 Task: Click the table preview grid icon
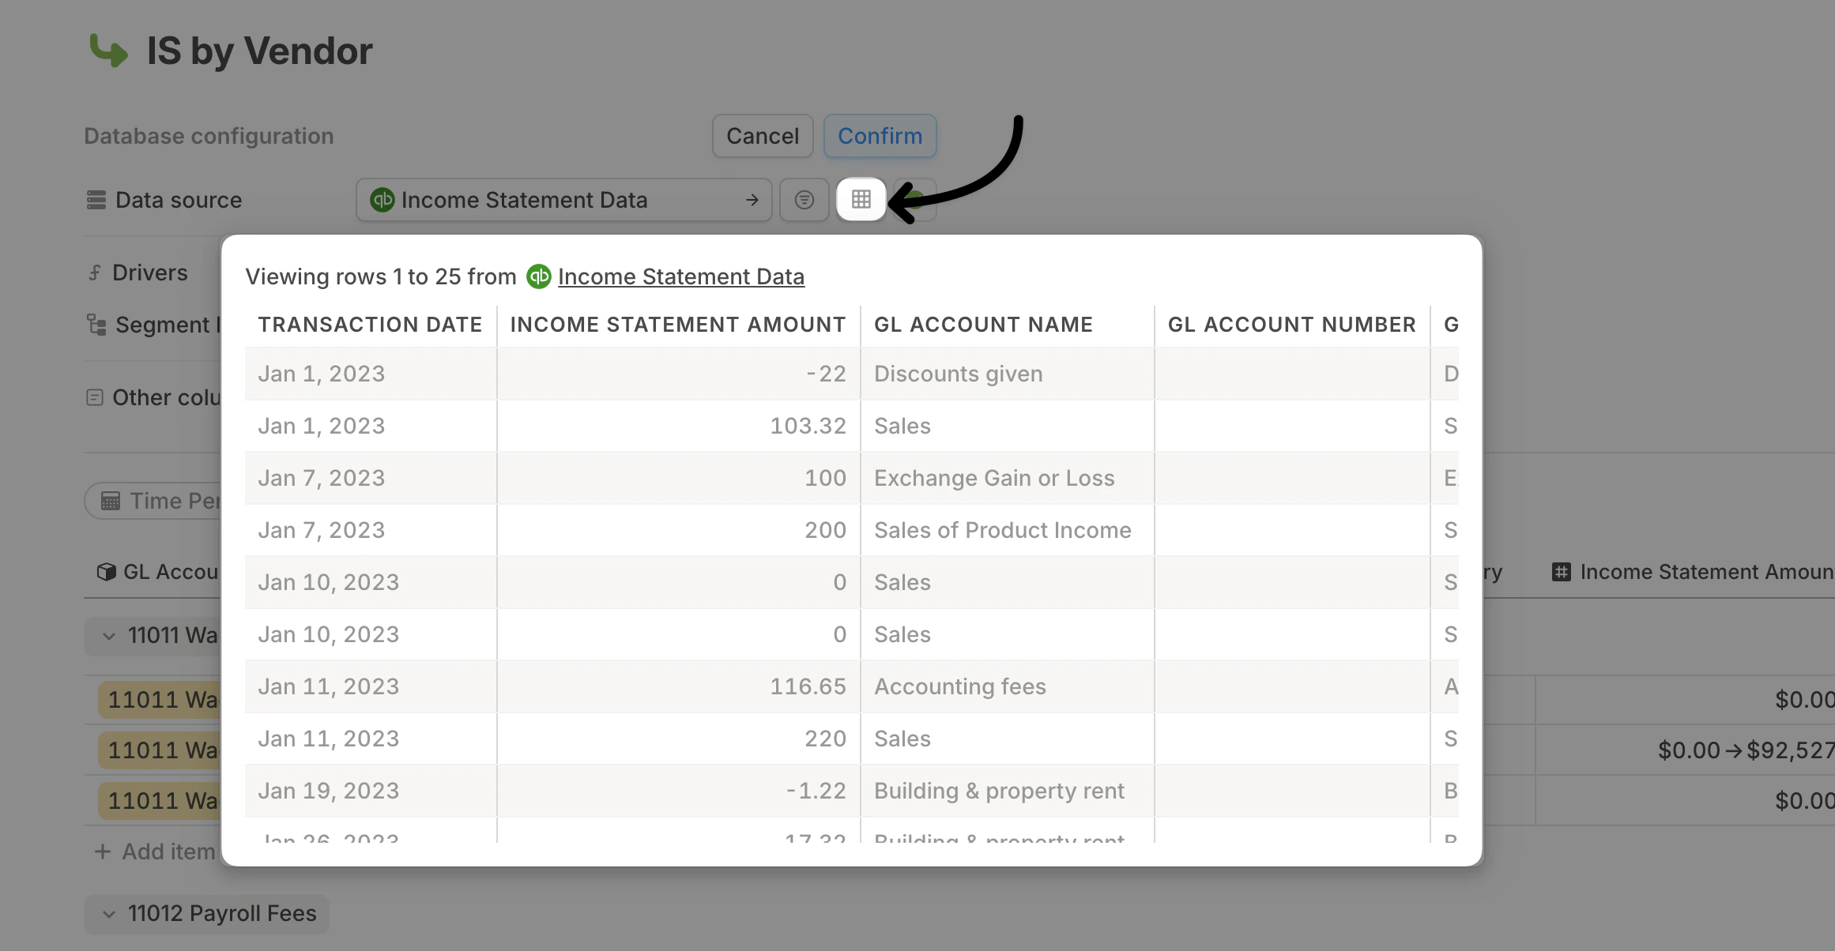click(x=861, y=200)
